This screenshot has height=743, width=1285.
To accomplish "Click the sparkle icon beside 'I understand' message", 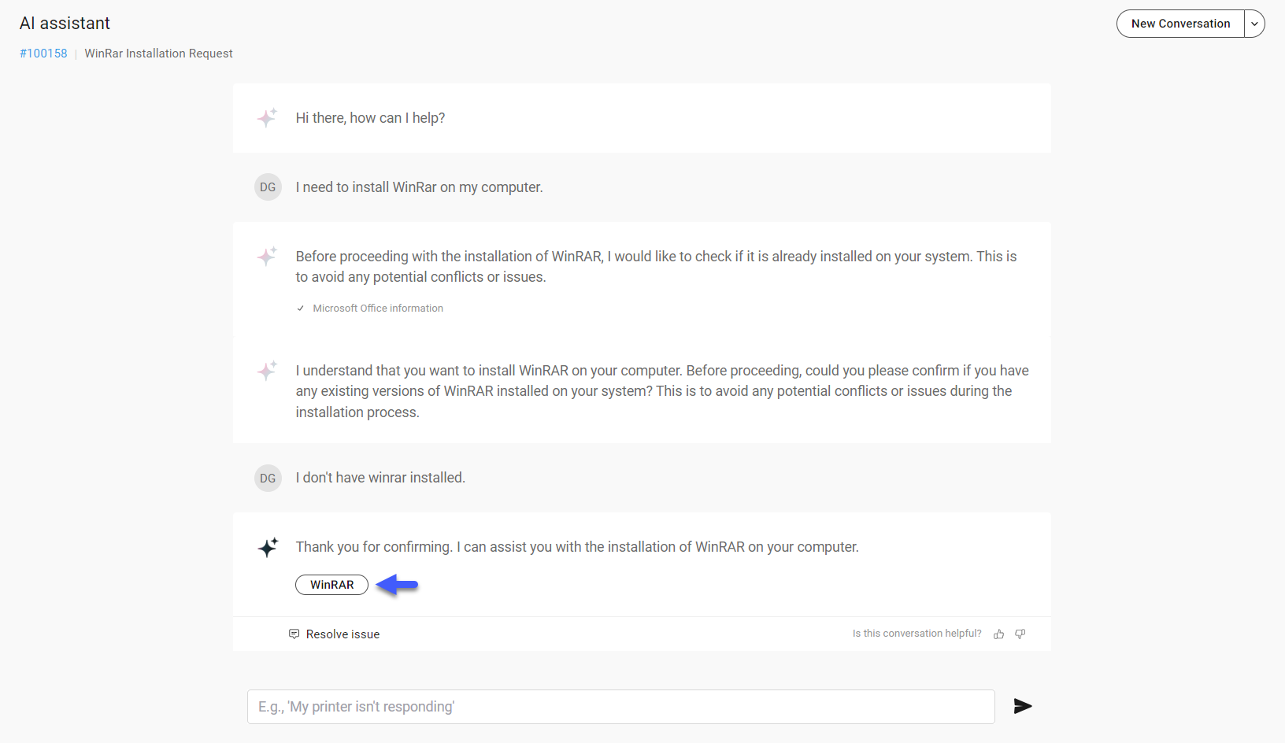I will coord(268,371).
